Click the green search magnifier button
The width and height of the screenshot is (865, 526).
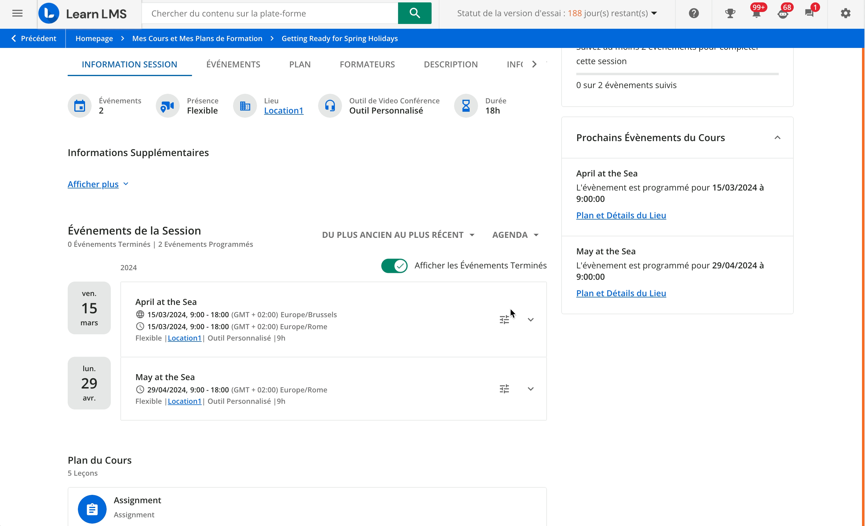pos(415,13)
